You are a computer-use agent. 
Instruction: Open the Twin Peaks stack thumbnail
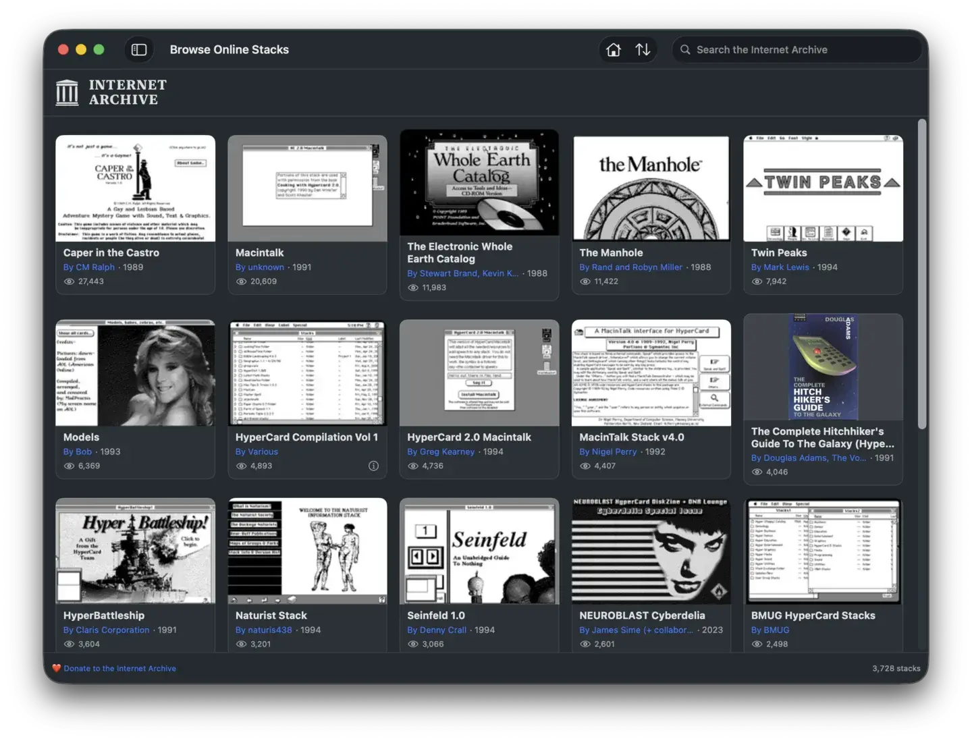823,188
